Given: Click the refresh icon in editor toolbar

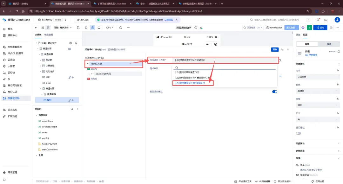Looking at the screenshot, I should (121, 28).
